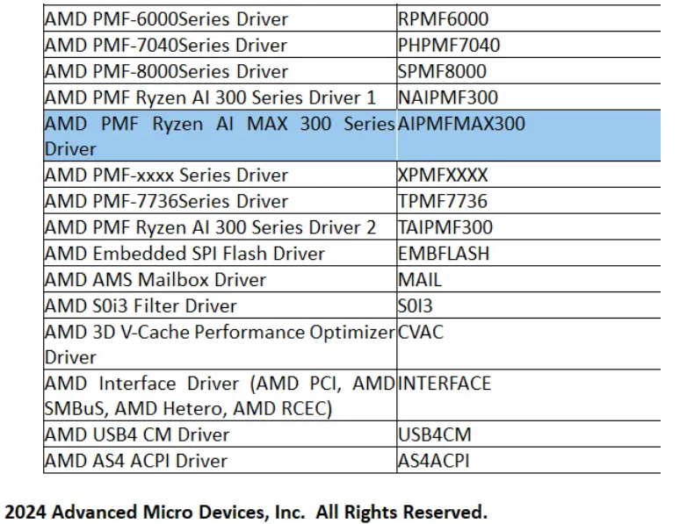This screenshot has height=524, width=687.
Task: Click the NAIPMF300 cell
Action: click(x=447, y=97)
